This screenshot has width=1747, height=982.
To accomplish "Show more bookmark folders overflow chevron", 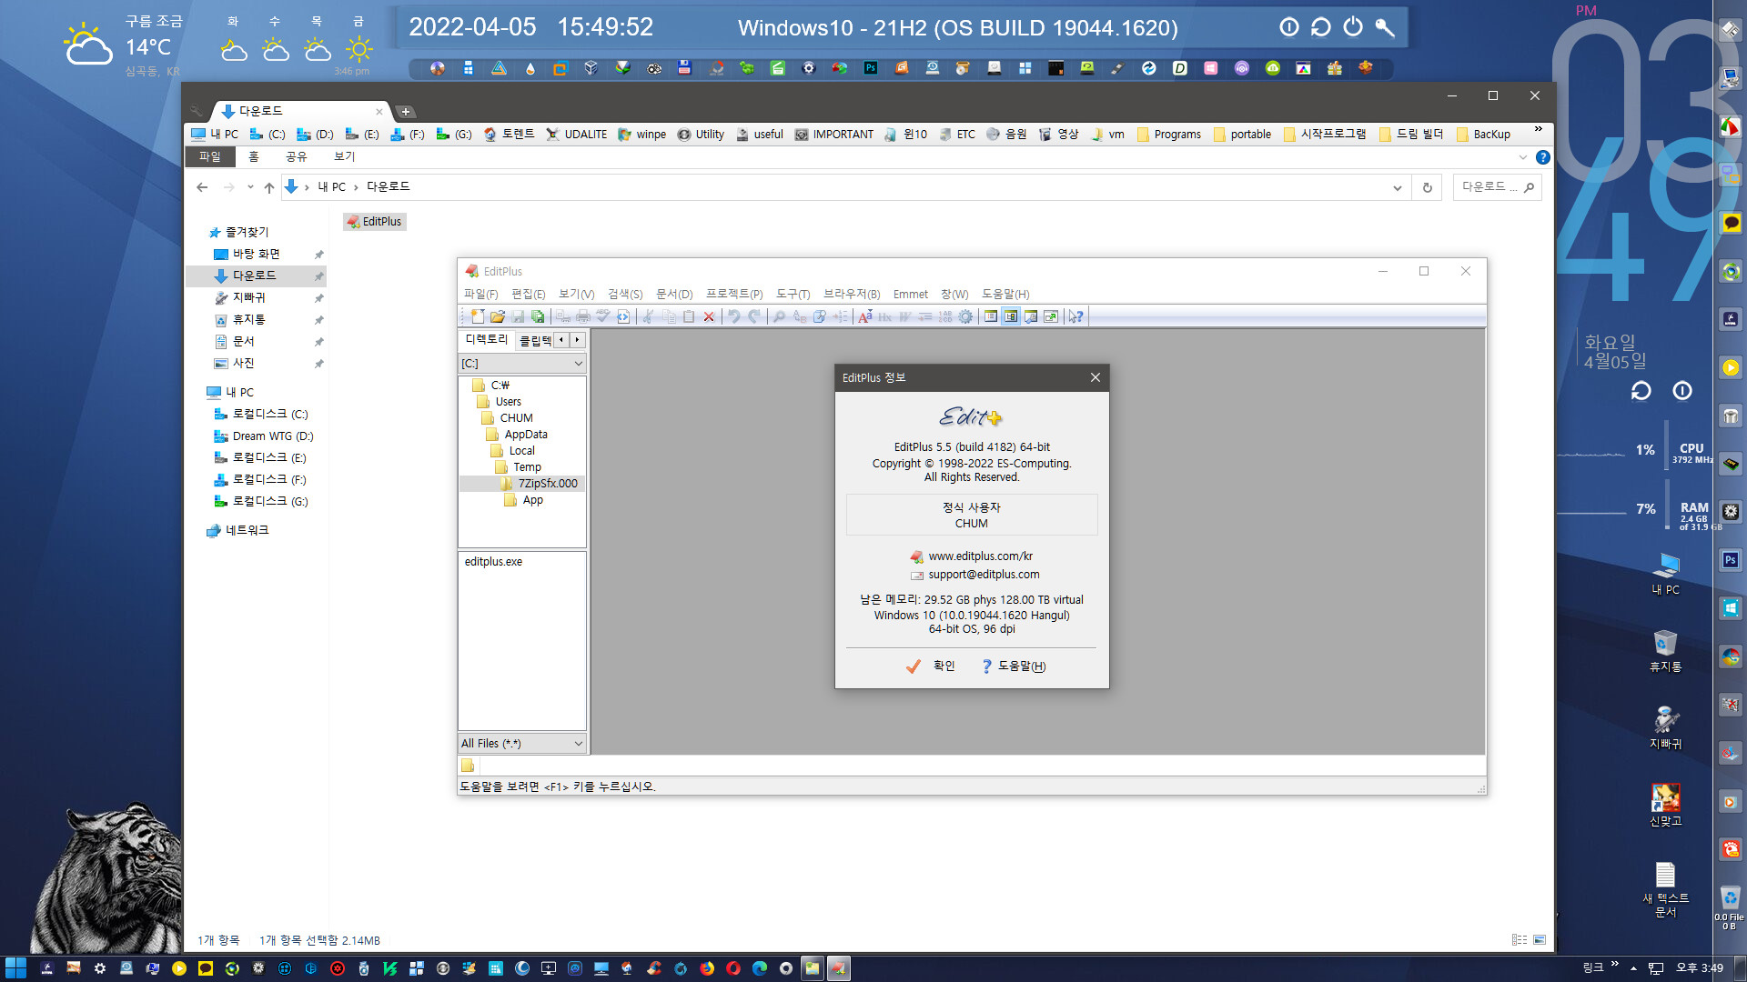I will [1539, 129].
